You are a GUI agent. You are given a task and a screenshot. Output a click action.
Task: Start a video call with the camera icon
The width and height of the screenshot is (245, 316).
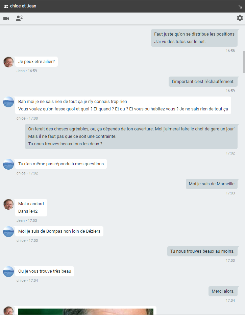click(6, 18)
